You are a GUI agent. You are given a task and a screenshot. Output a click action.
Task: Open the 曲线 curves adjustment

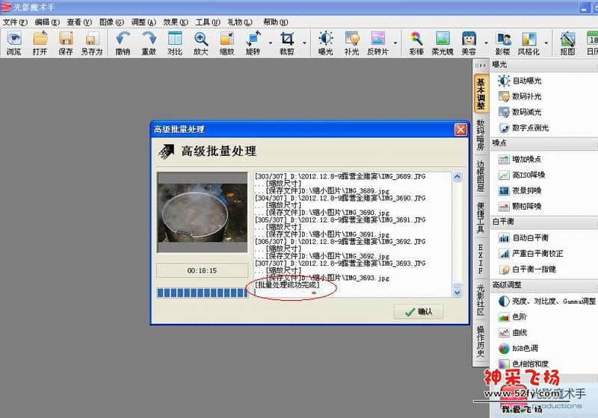[x=512, y=332]
